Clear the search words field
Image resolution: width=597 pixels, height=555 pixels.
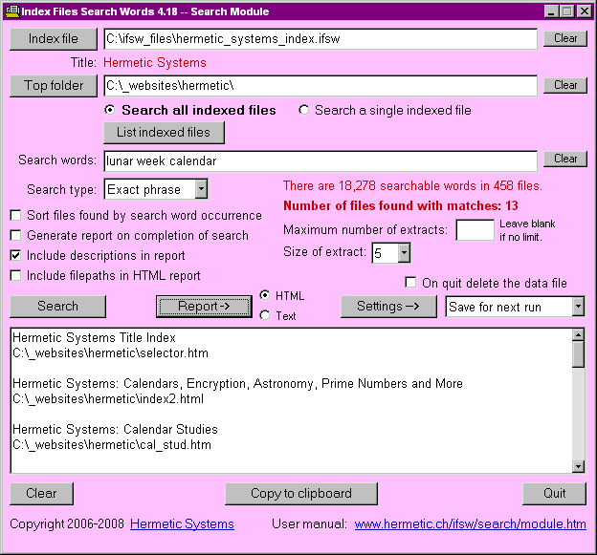tap(565, 159)
